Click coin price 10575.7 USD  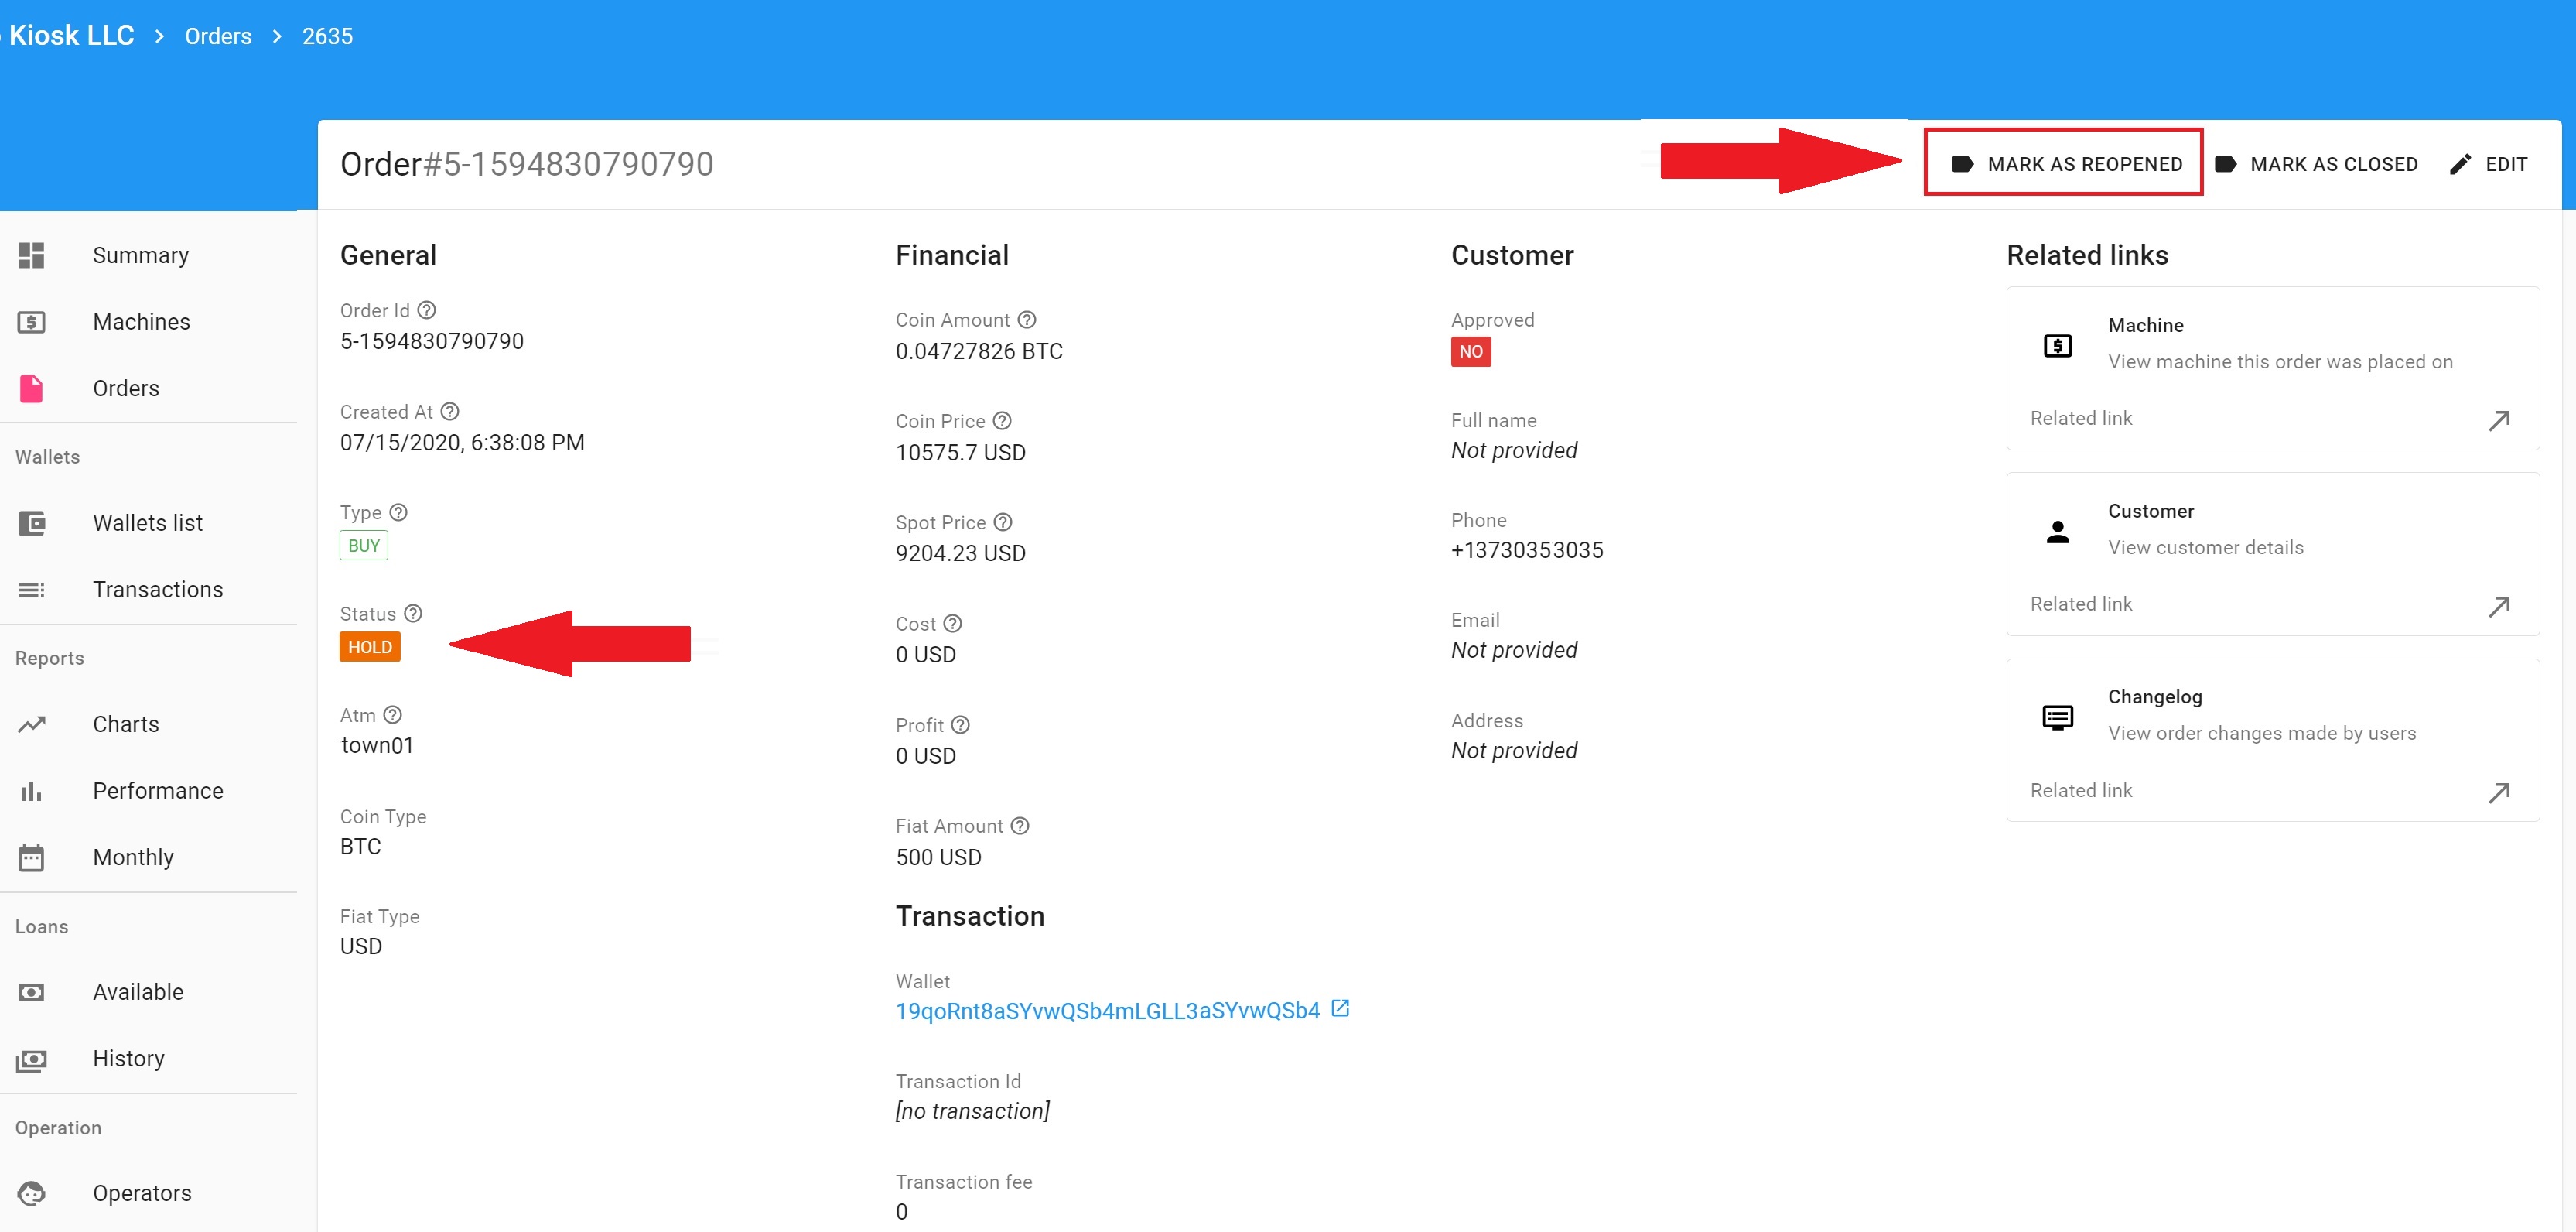(x=960, y=452)
